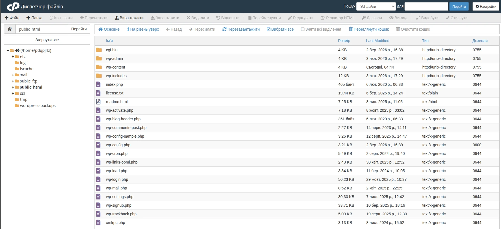Sort by Last Modified column header
This screenshot has width=501, height=229.
377,41
